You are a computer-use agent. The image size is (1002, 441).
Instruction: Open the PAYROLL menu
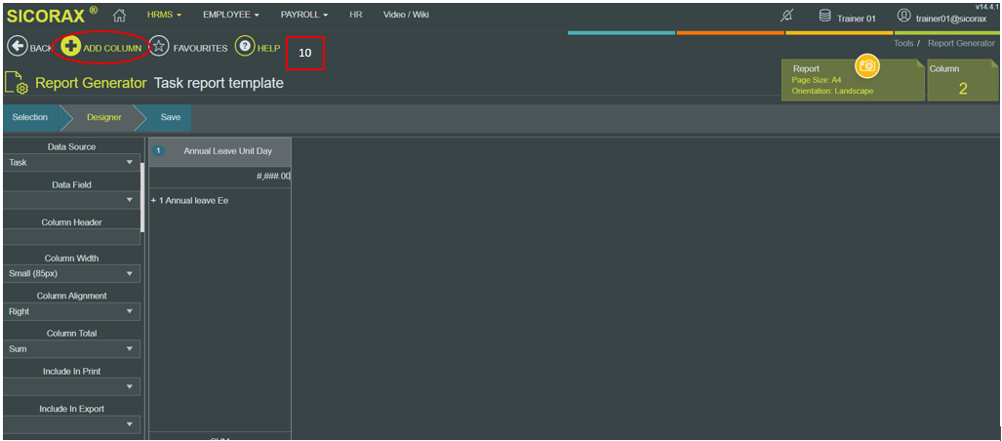pos(304,15)
